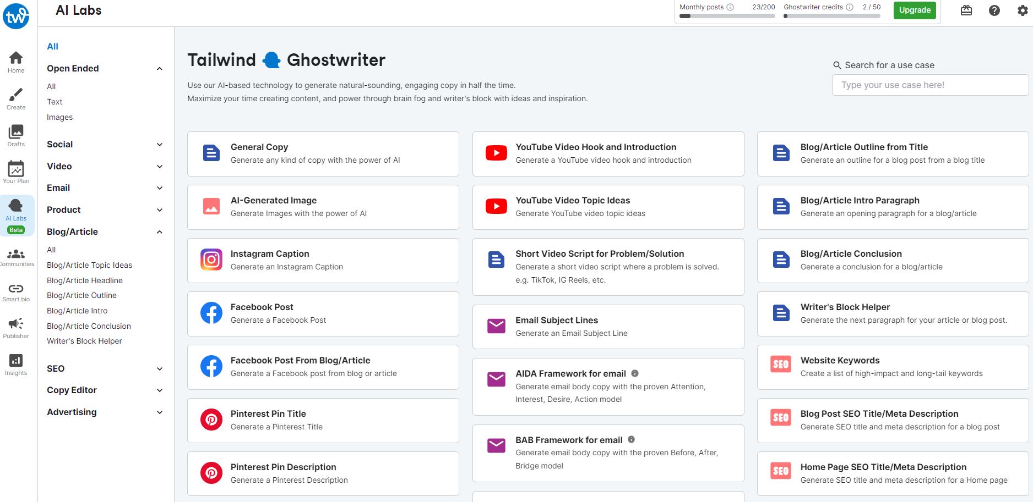The image size is (1033, 502).
Task: Select Images under Open Ended
Action: pyautogui.click(x=59, y=117)
